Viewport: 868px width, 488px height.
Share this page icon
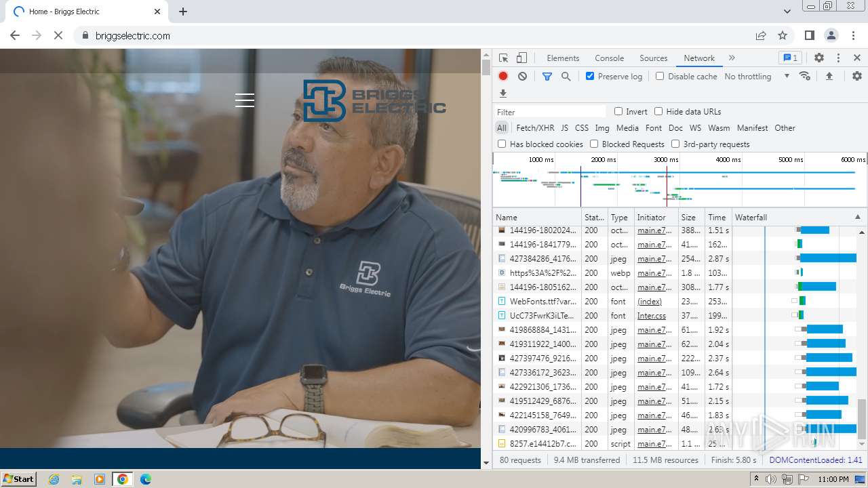pos(761,36)
